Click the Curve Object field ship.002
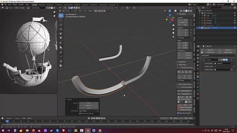This screenshot has height=133, width=237. point(223,64)
